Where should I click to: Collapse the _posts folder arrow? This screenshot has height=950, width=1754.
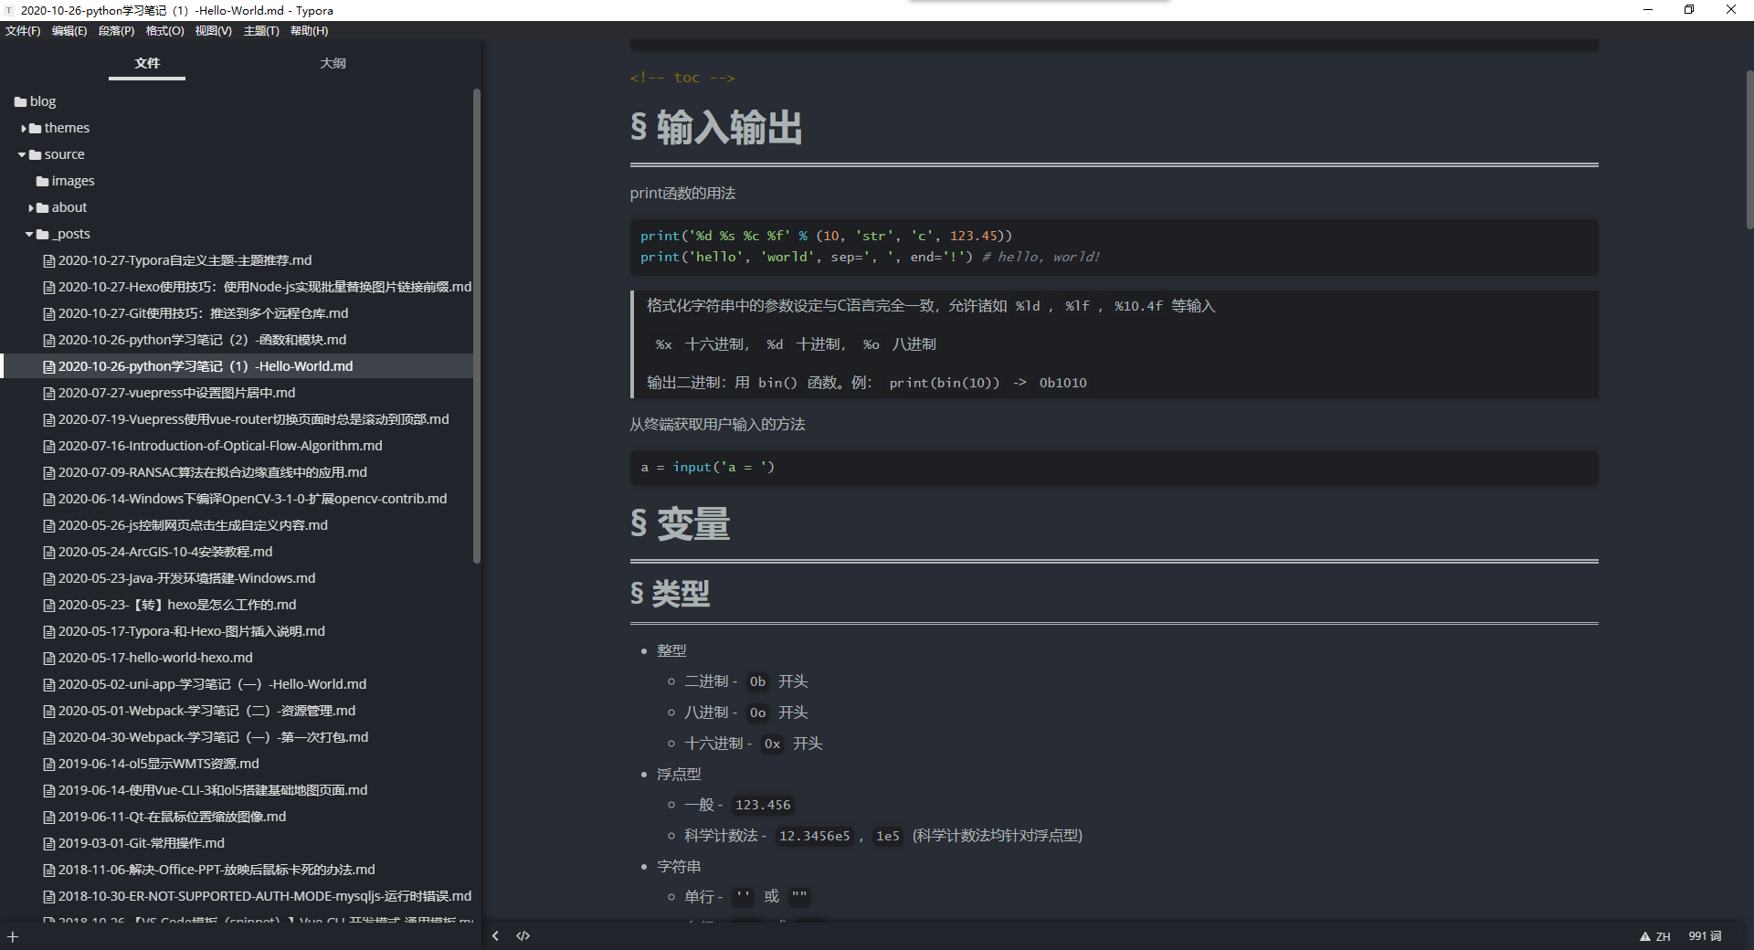tap(29, 235)
